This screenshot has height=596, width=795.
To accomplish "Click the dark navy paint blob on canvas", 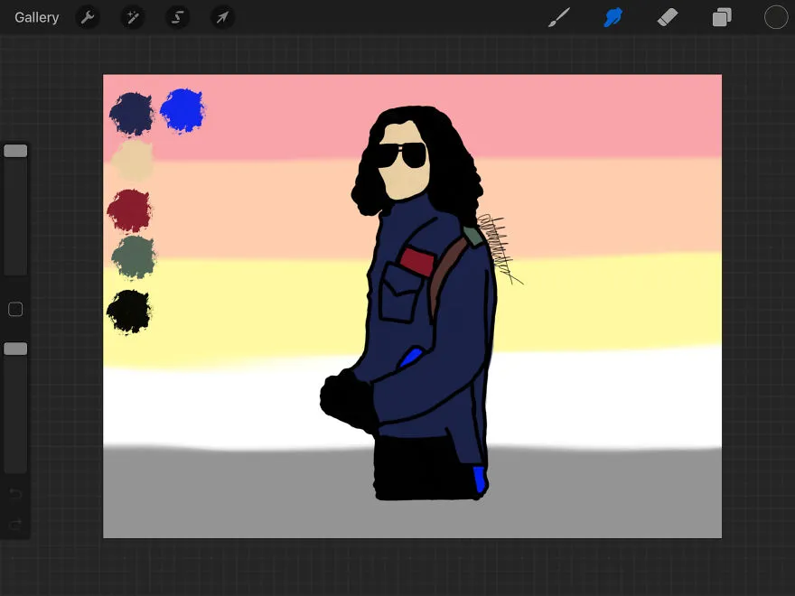I will coord(131,114).
